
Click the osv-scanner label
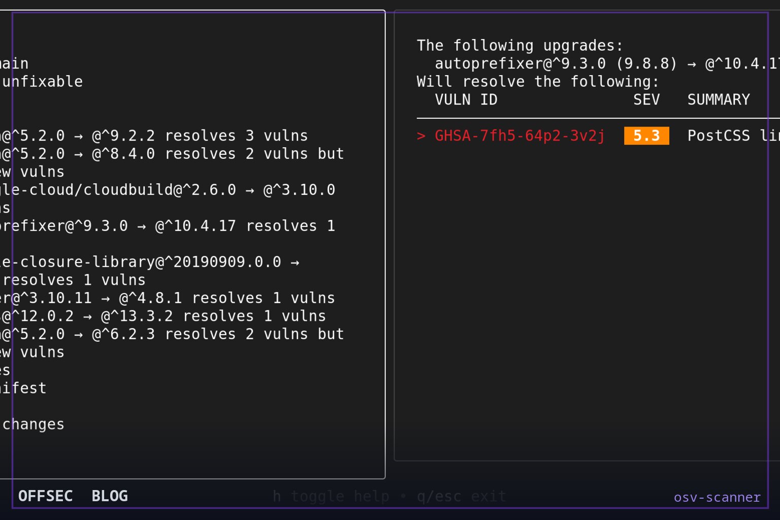(x=717, y=497)
